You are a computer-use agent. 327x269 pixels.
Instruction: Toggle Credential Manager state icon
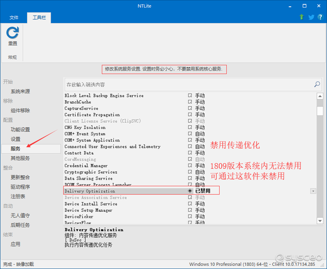(190, 166)
